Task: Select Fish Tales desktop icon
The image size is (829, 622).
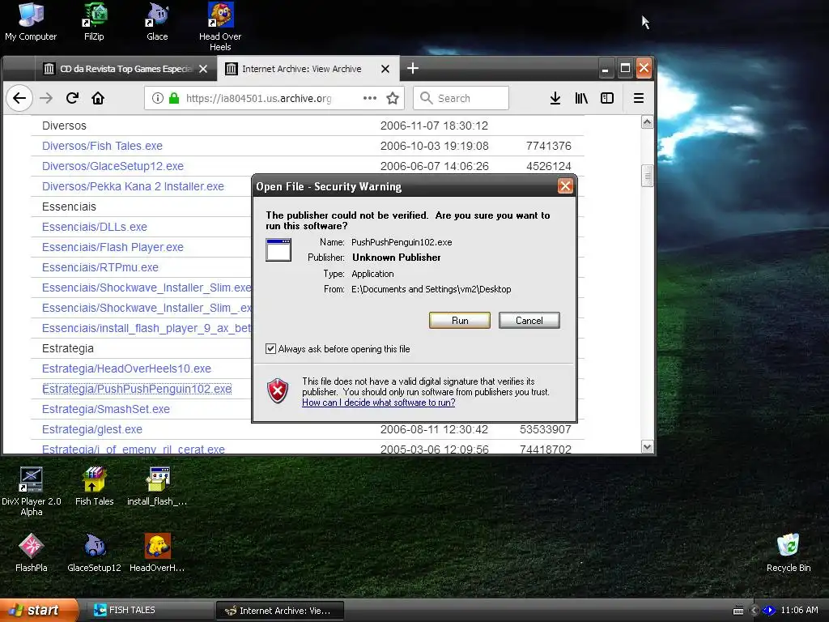Action: pos(94,486)
